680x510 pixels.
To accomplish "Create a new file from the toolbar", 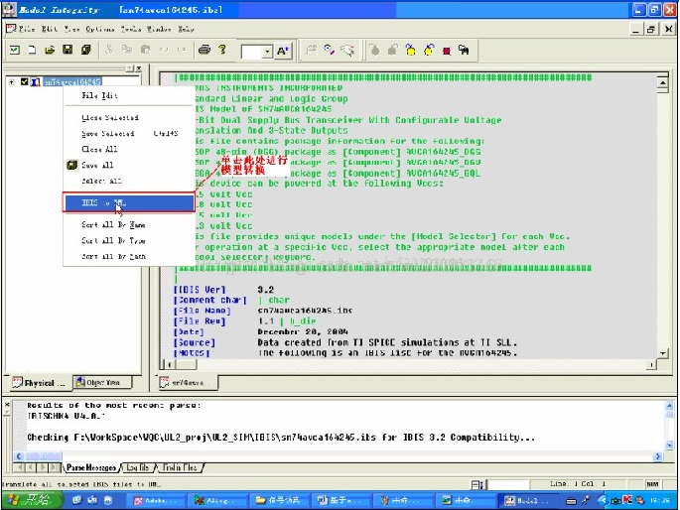I will pyautogui.click(x=32, y=50).
